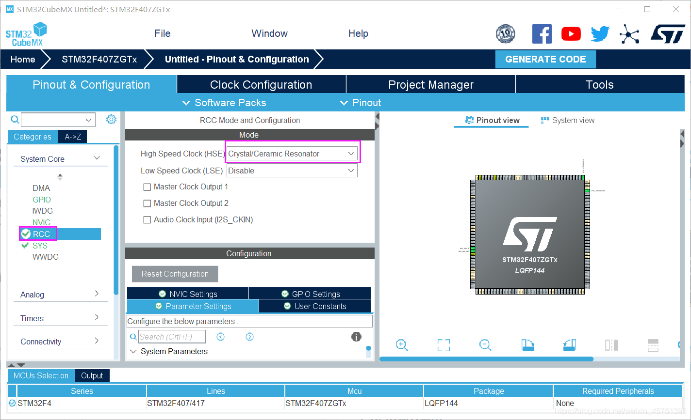Switch to the Output tab
Viewport: 691px width, 420px height.
[92, 375]
